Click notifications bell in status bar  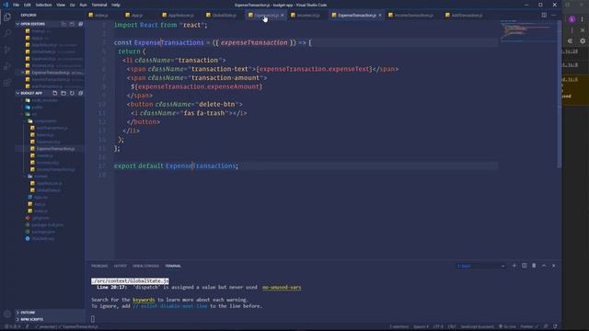coord(555,327)
